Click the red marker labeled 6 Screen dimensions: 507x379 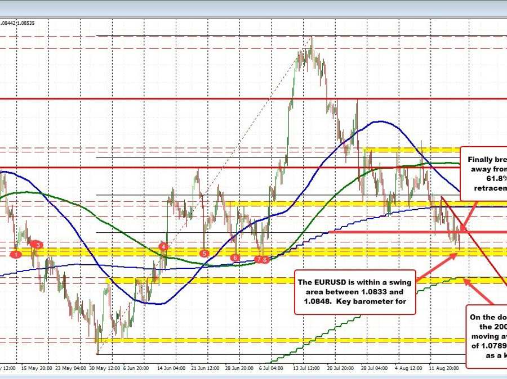tap(235, 258)
